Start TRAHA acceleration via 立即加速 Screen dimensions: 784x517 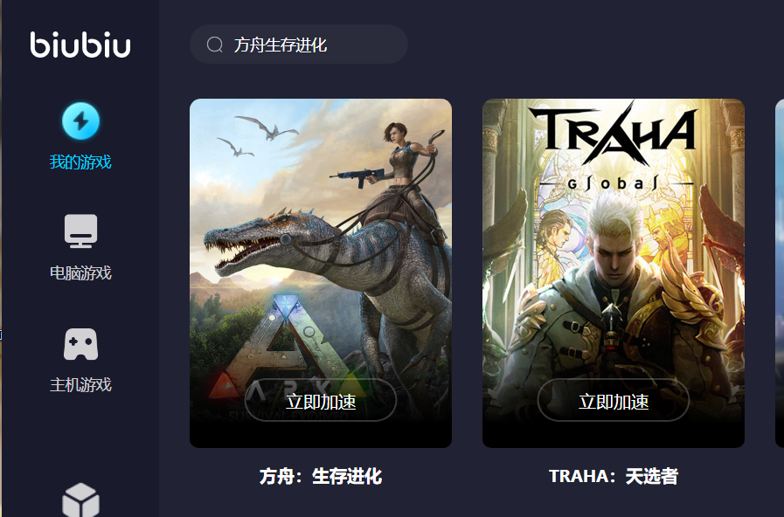(614, 401)
